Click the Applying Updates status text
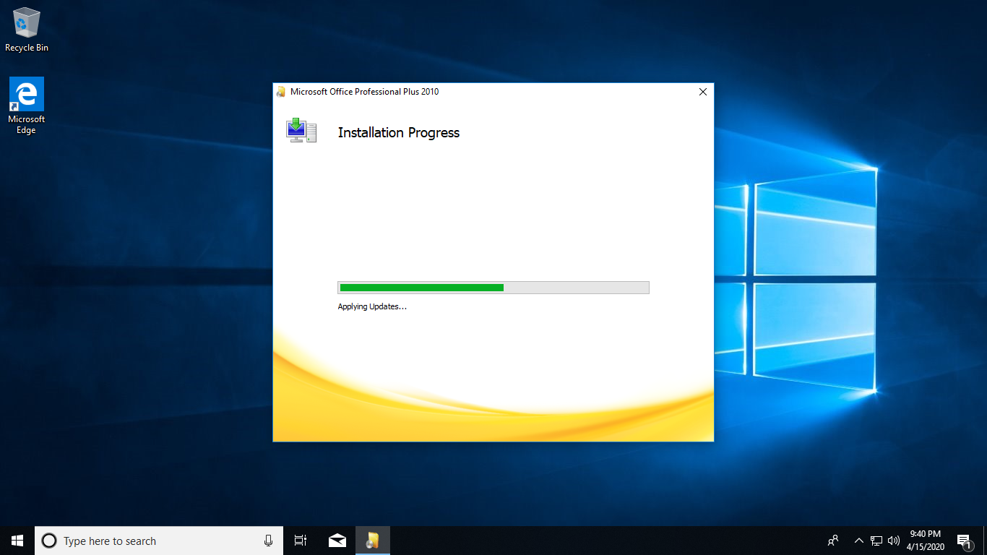987x555 pixels. coord(372,306)
